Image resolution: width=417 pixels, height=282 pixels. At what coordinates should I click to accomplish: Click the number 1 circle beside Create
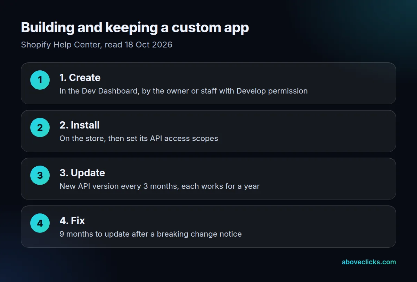coord(40,80)
